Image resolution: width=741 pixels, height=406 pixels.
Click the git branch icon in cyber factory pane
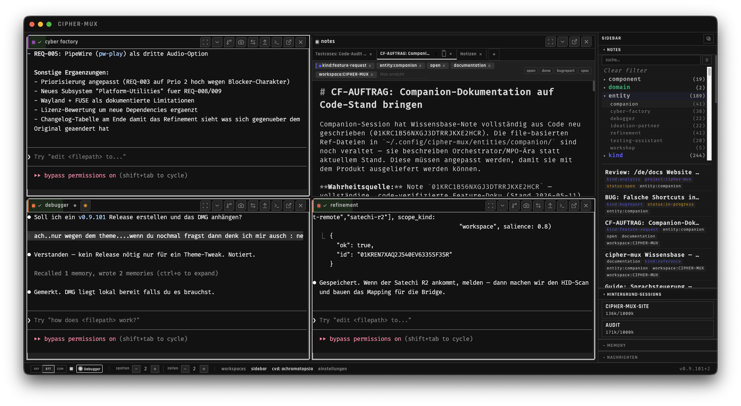pos(229,42)
